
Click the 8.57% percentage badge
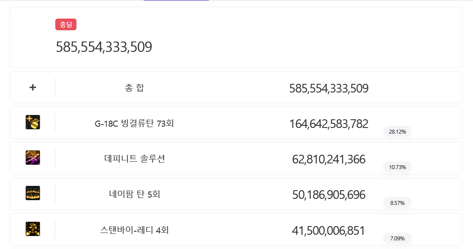(x=397, y=202)
